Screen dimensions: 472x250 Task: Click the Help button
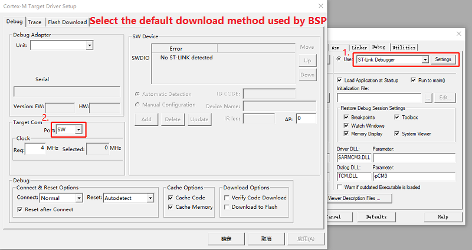point(444,217)
